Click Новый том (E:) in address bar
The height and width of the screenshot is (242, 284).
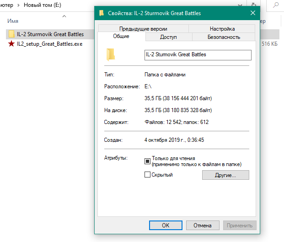[x=43, y=5]
